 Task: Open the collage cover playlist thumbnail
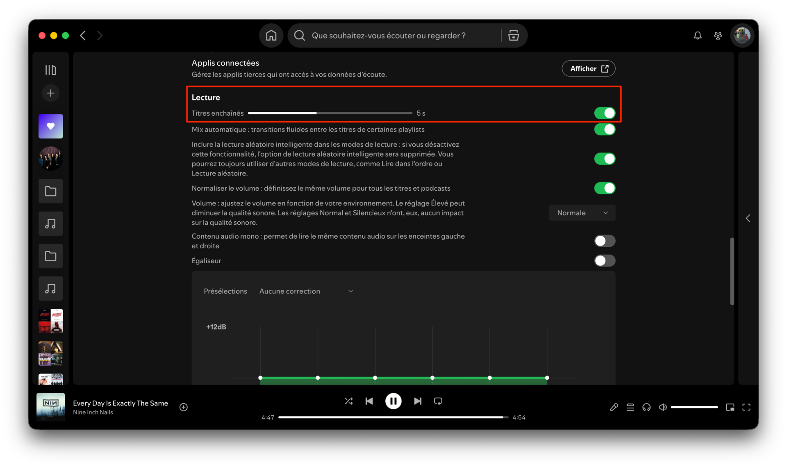(x=50, y=353)
